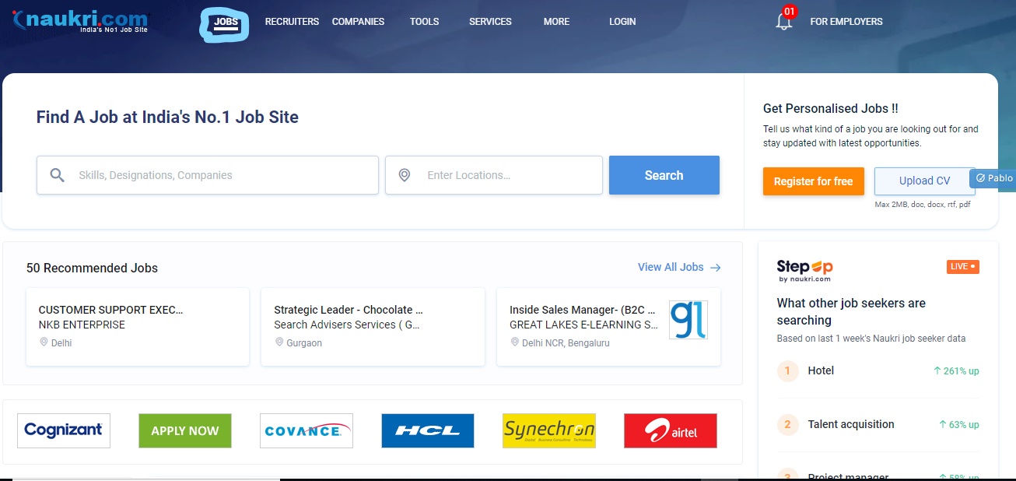Click the search magnifier icon in skills field

click(x=58, y=175)
